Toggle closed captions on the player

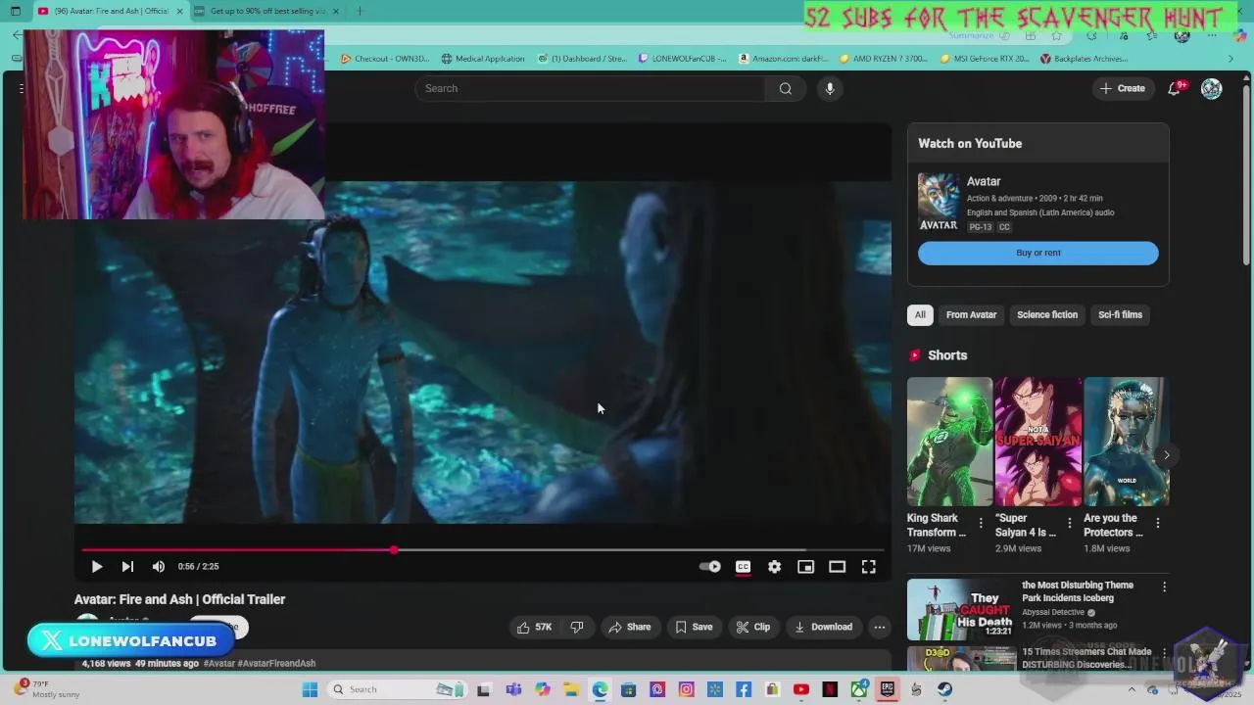(x=744, y=567)
